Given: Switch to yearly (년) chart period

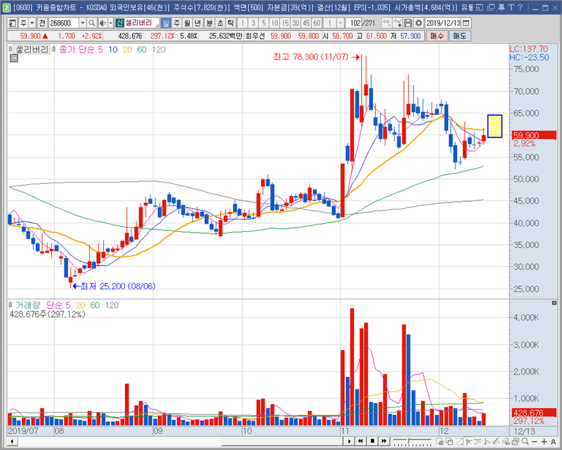Looking at the screenshot, I should [197, 23].
